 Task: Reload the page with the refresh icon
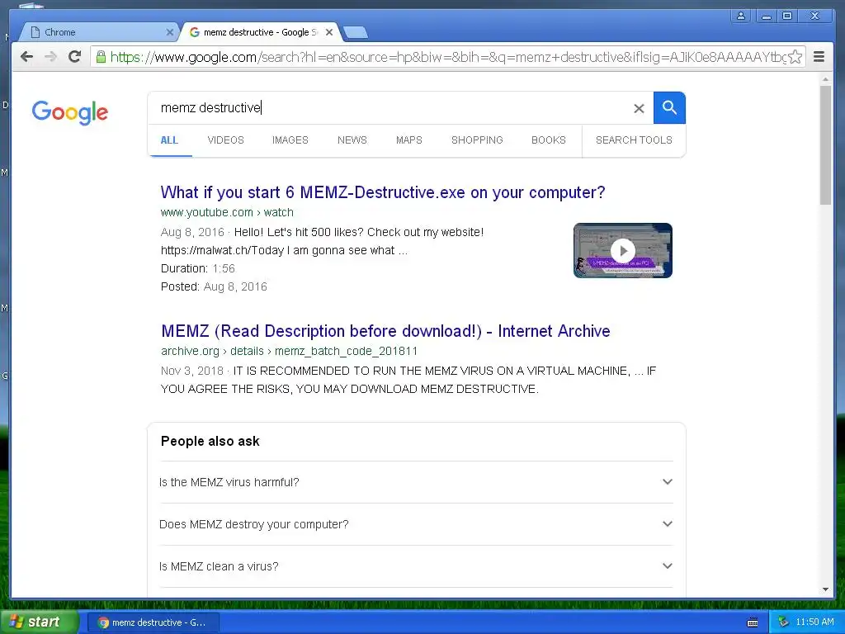point(75,57)
